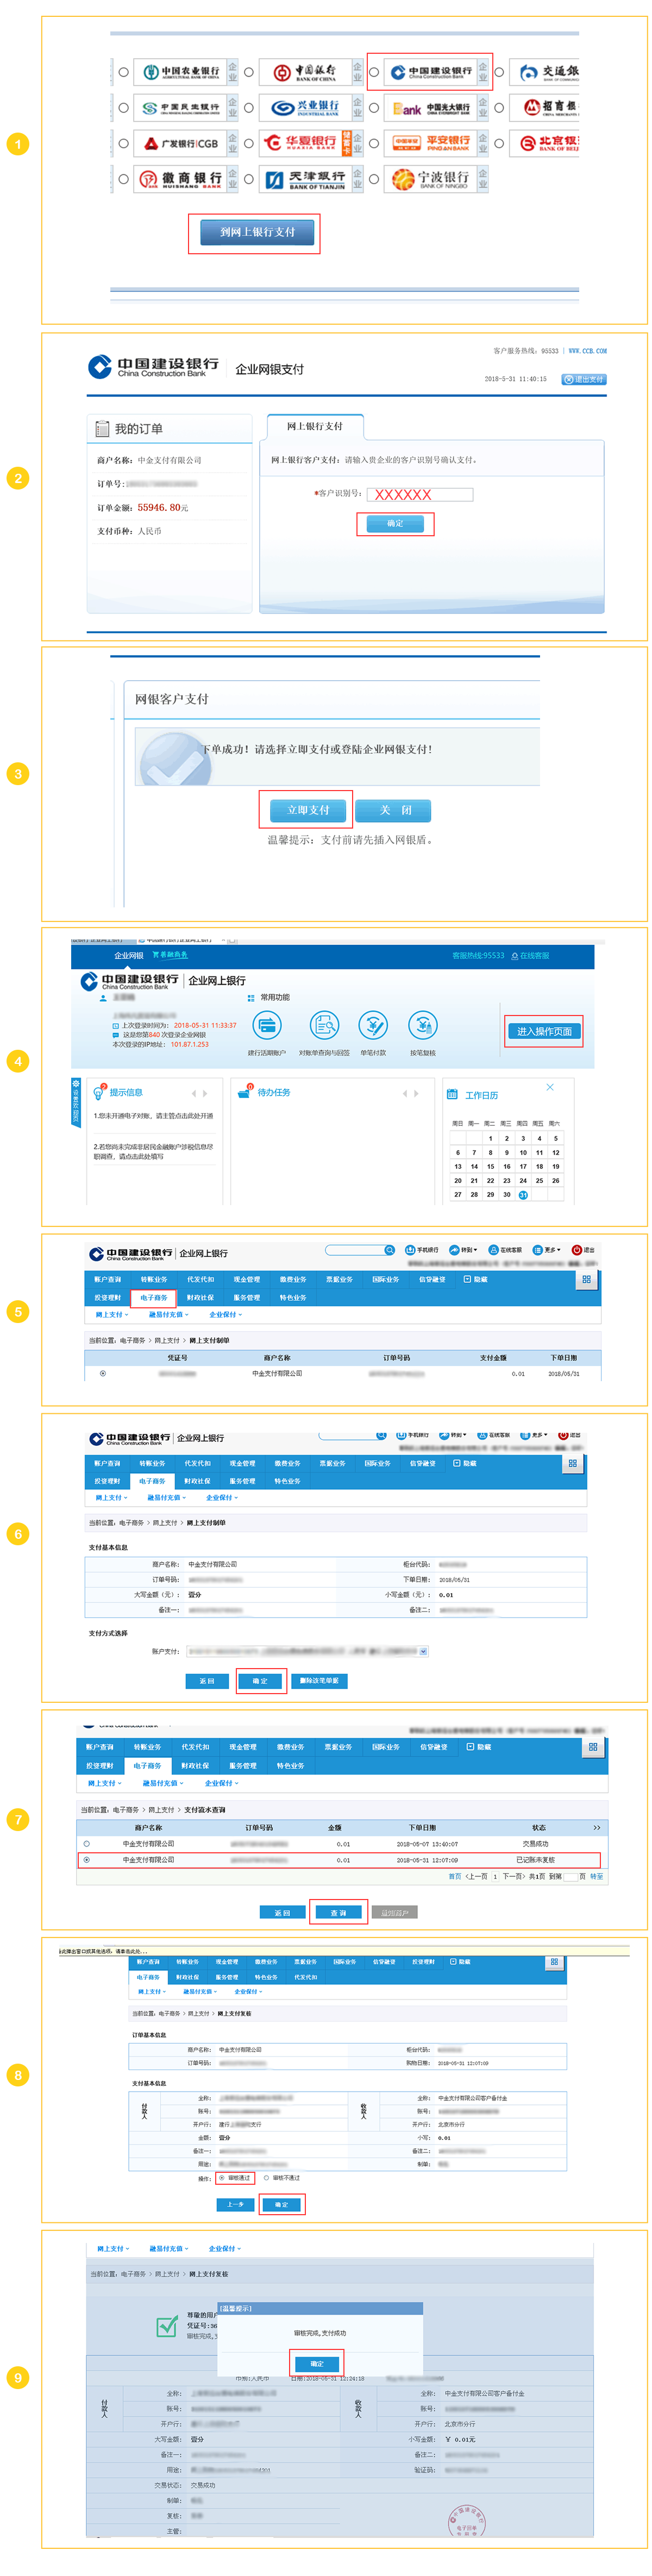The width and height of the screenshot is (652, 2576).
Task: Open the 按笔复核 quick function icon
Action: tap(423, 1025)
